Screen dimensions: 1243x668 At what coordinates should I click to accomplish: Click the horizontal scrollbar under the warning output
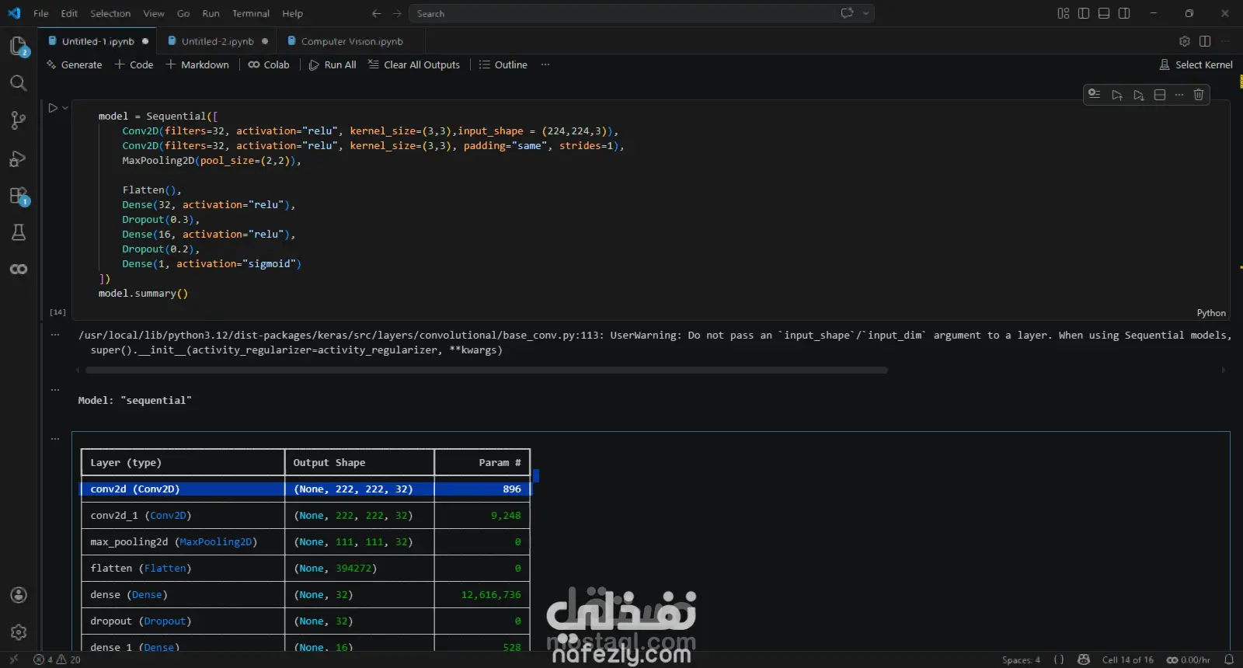coord(486,371)
